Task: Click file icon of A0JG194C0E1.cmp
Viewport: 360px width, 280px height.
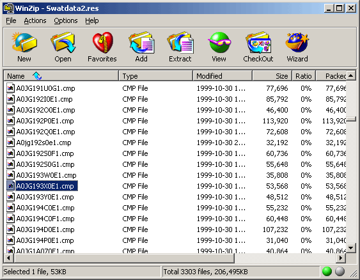Action: [10, 208]
